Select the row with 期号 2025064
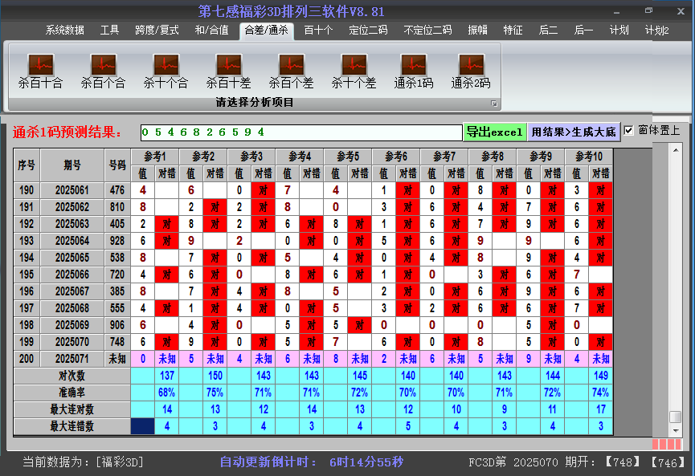The image size is (695, 476). click(313, 241)
